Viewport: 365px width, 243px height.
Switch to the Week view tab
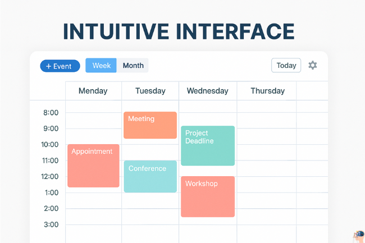(x=101, y=66)
